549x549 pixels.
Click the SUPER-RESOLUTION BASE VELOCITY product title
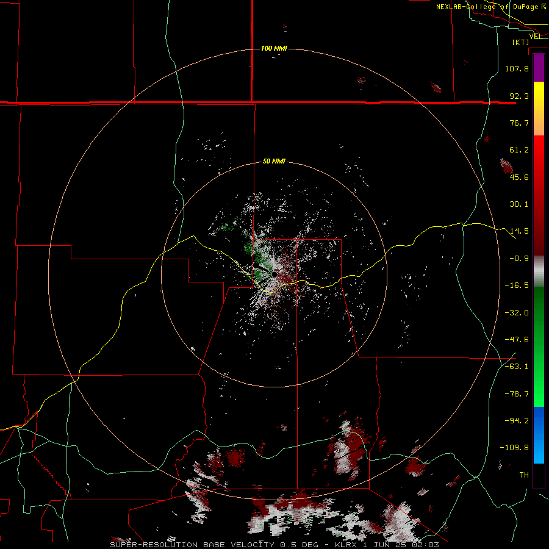coord(193,545)
